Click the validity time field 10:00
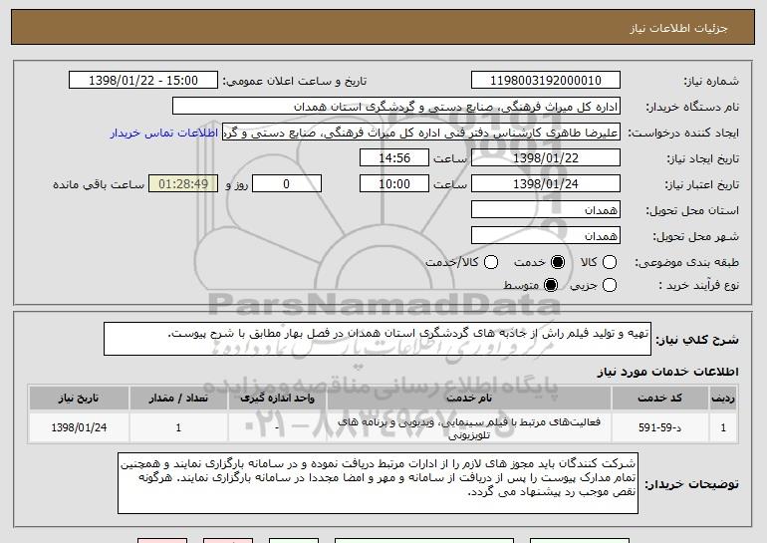This screenshot has width=767, height=543. 394,184
